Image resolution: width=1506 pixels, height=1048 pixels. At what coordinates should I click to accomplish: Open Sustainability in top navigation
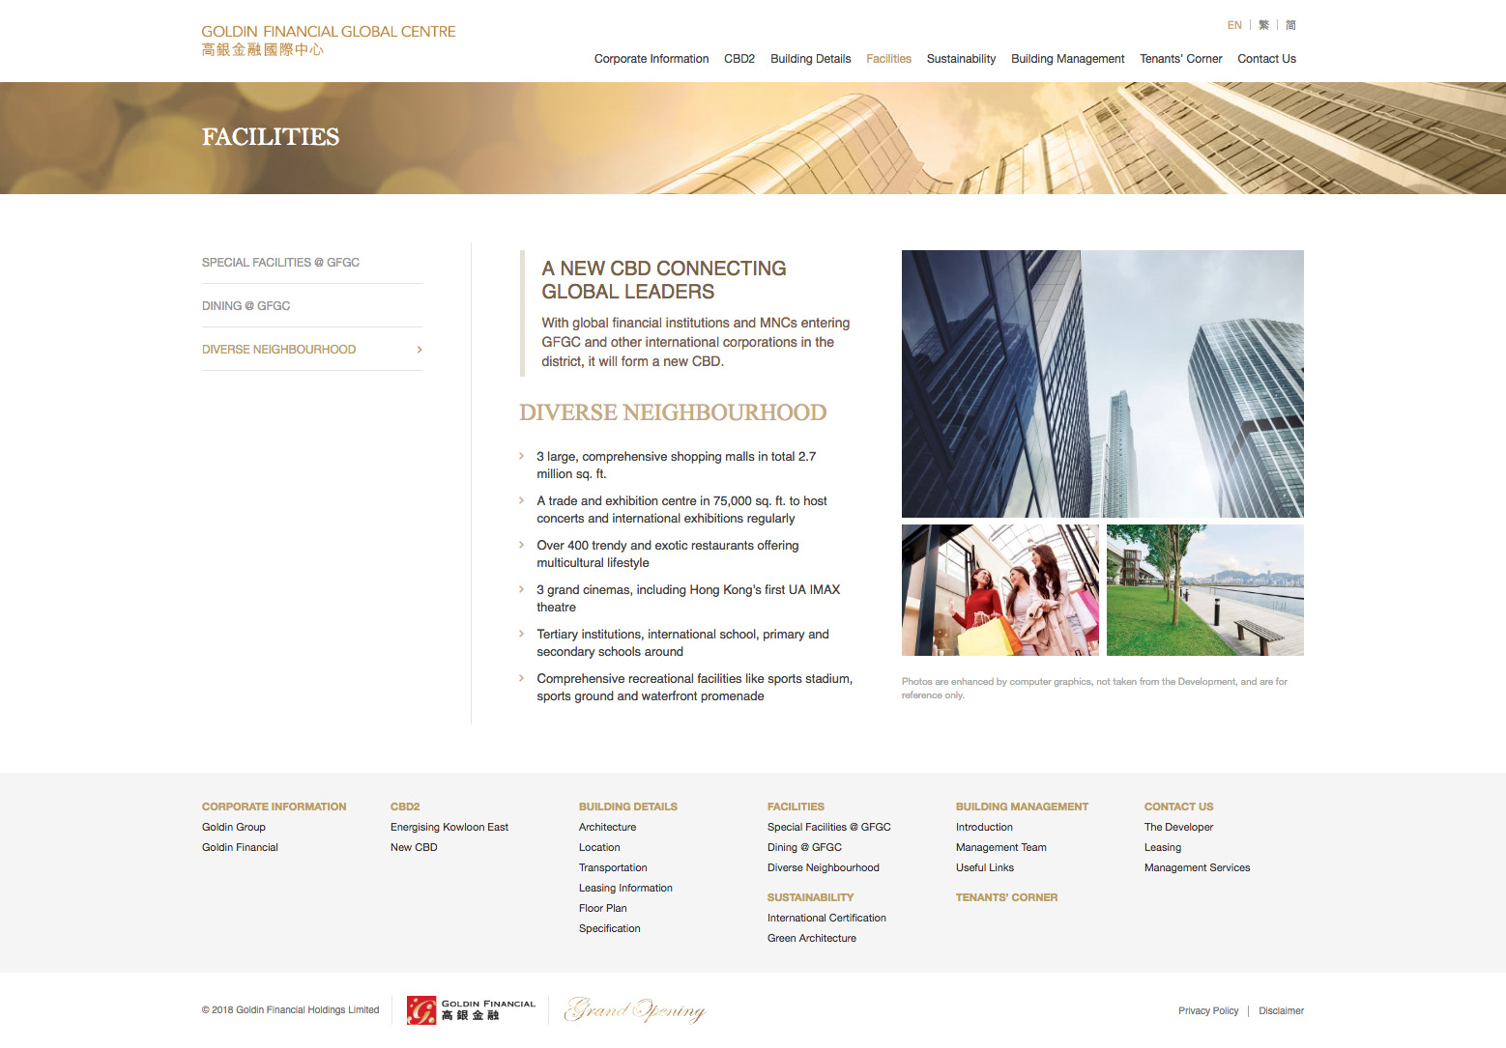click(961, 59)
